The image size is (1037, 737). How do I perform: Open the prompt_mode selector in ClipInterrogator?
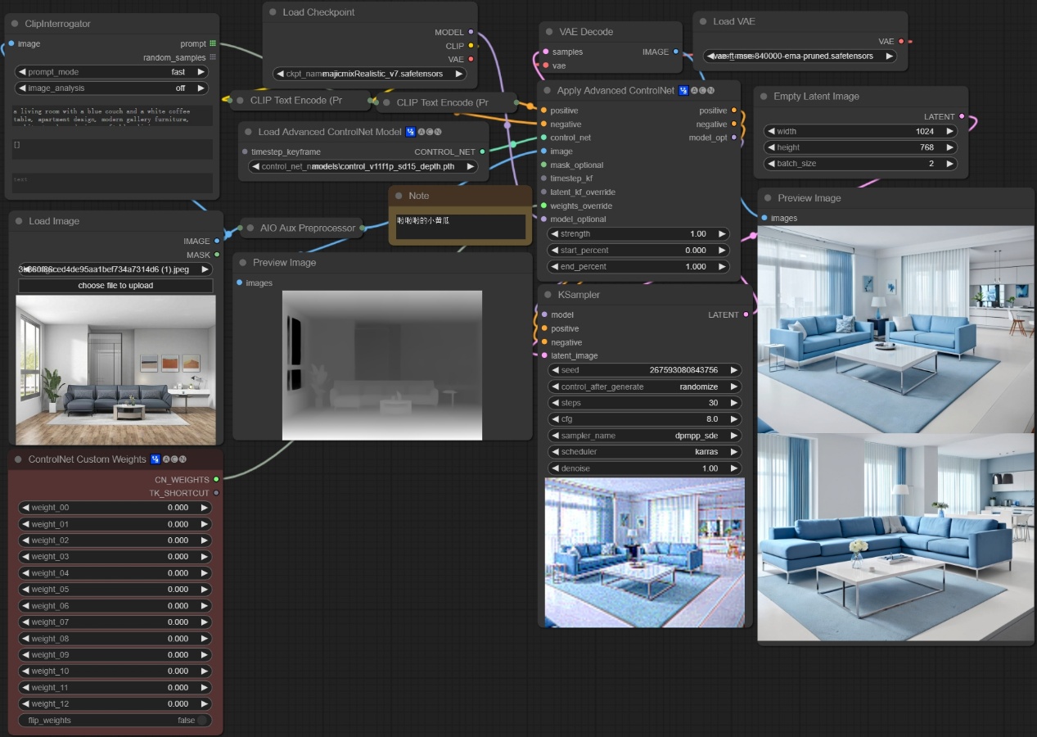point(111,72)
